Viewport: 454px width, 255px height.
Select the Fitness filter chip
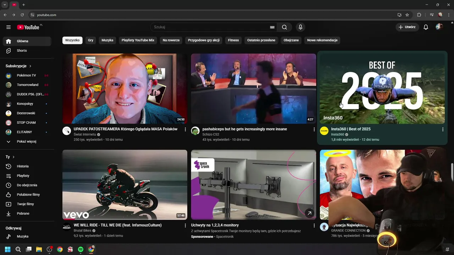point(233,40)
